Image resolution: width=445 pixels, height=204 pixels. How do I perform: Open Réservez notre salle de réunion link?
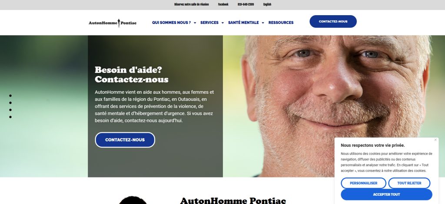click(x=191, y=4)
